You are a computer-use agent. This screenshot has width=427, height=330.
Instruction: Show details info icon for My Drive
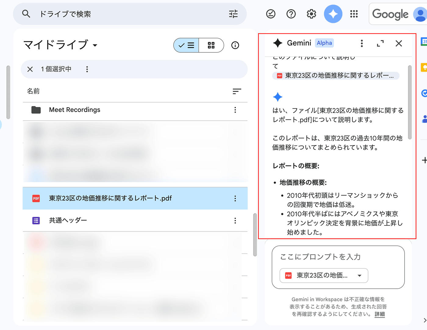(x=235, y=45)
